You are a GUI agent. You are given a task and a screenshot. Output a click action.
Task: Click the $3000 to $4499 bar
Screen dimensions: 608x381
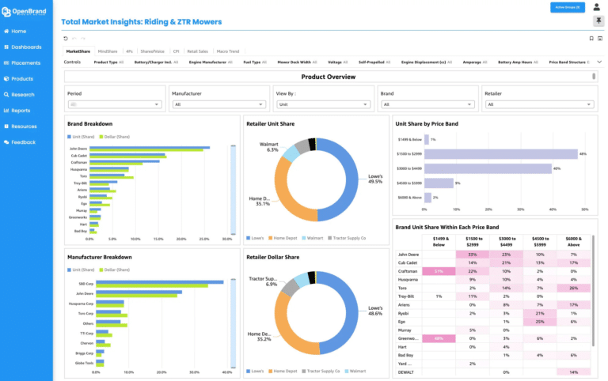click(488, 168)
